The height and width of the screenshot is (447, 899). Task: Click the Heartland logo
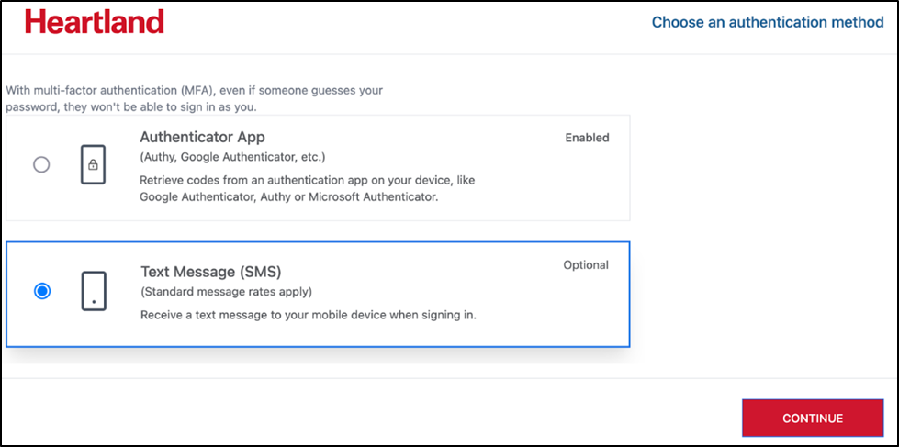click(95, 22)
